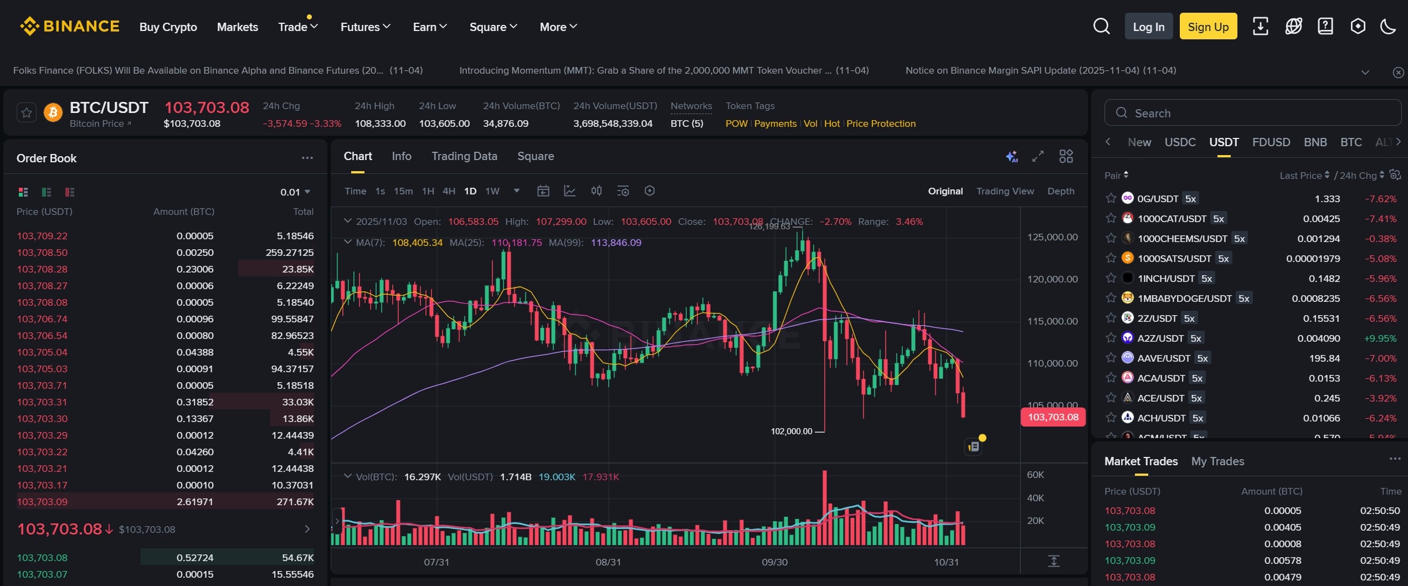Select the candlestick settings icon

point(596,191)
